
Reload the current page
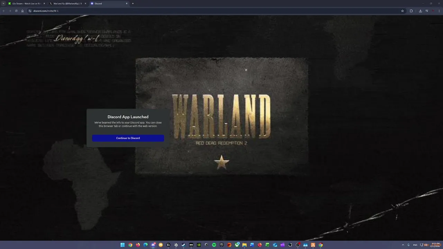click(x=16, y=11)
